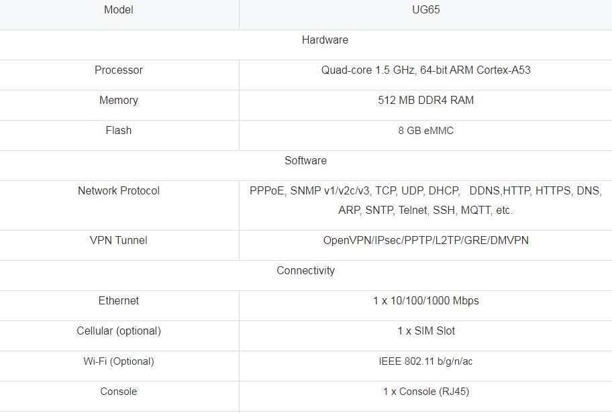Select the IEEE 802.11 b/g/n/ac value
The width and height of the screenshot is (612, 413).
pos(426,361)
